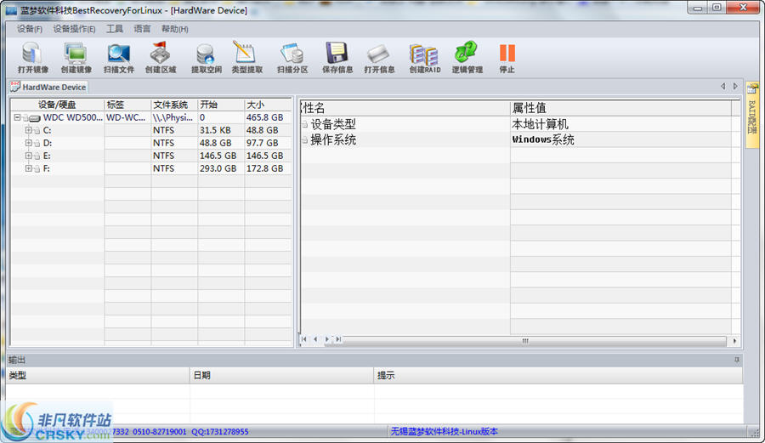Image resolution: width=765 pixels, height=443 pixels.
Task: Expand the E: partition node
Action: pos(28,156)
